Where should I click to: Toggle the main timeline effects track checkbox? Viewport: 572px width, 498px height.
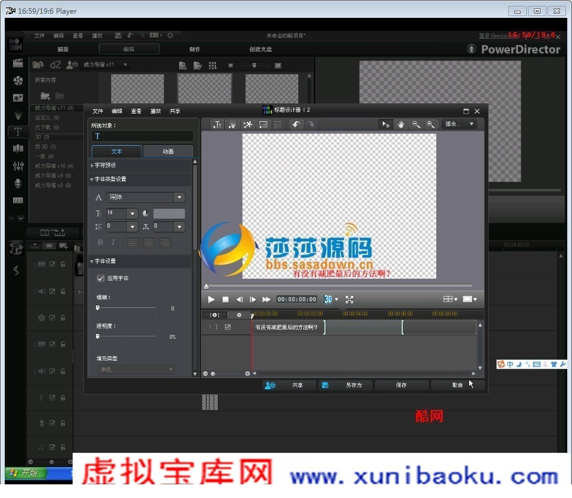(52, 318)
